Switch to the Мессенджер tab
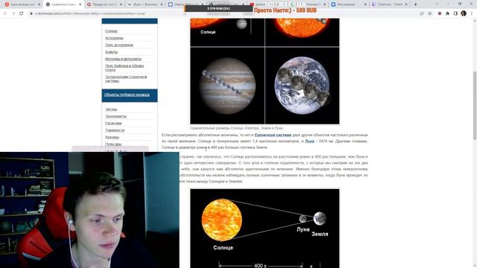 349,4
